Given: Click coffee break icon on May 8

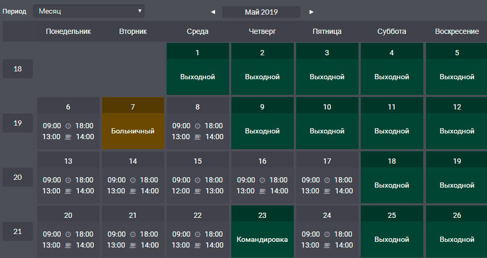Looking at the screenshot, I should point(197,137).
